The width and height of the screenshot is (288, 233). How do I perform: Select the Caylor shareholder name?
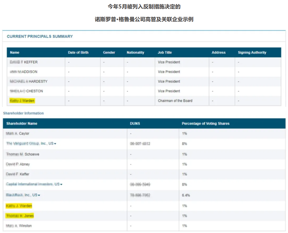click(x=17, y=133)
